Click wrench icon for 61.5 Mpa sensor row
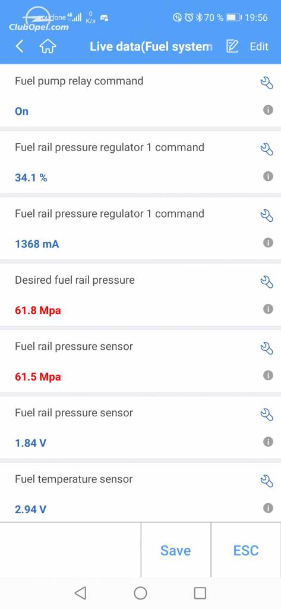 267,348
